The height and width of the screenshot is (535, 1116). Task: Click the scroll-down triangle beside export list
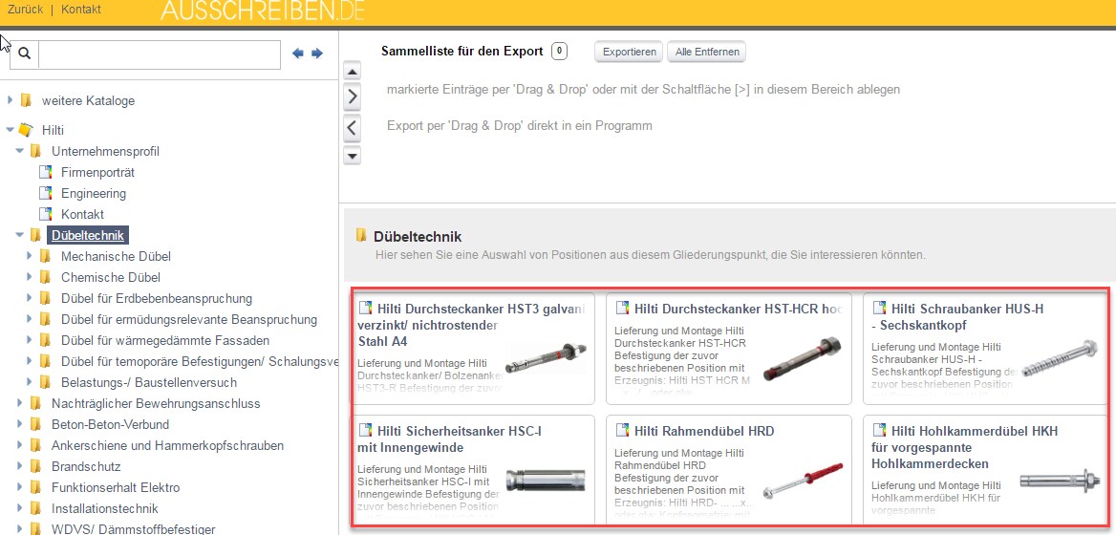click(352, 155)
